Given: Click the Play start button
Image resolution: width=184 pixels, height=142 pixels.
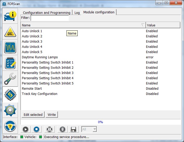Looking at the screenshot, I should 26,129.
